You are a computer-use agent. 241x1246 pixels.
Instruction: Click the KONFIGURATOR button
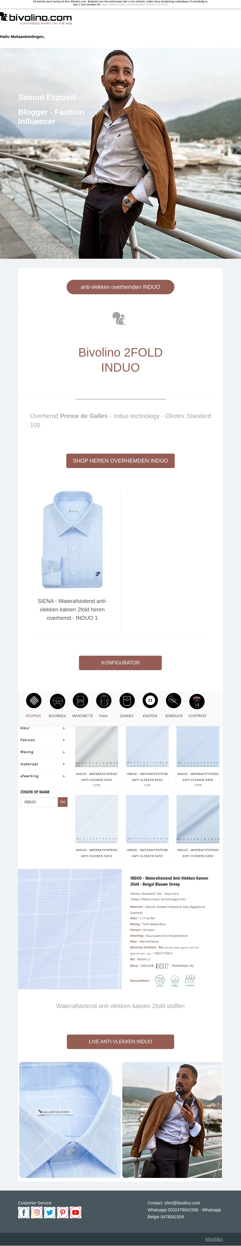120,663
